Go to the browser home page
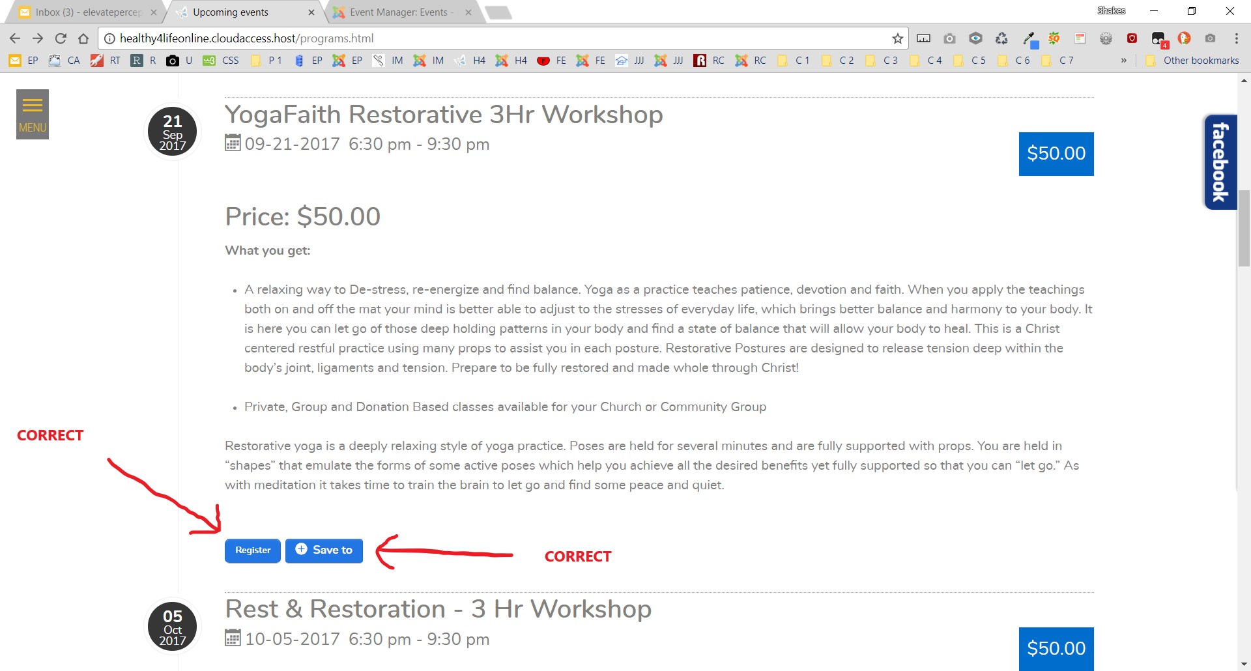1251x671 pixels. coord(83,38)
